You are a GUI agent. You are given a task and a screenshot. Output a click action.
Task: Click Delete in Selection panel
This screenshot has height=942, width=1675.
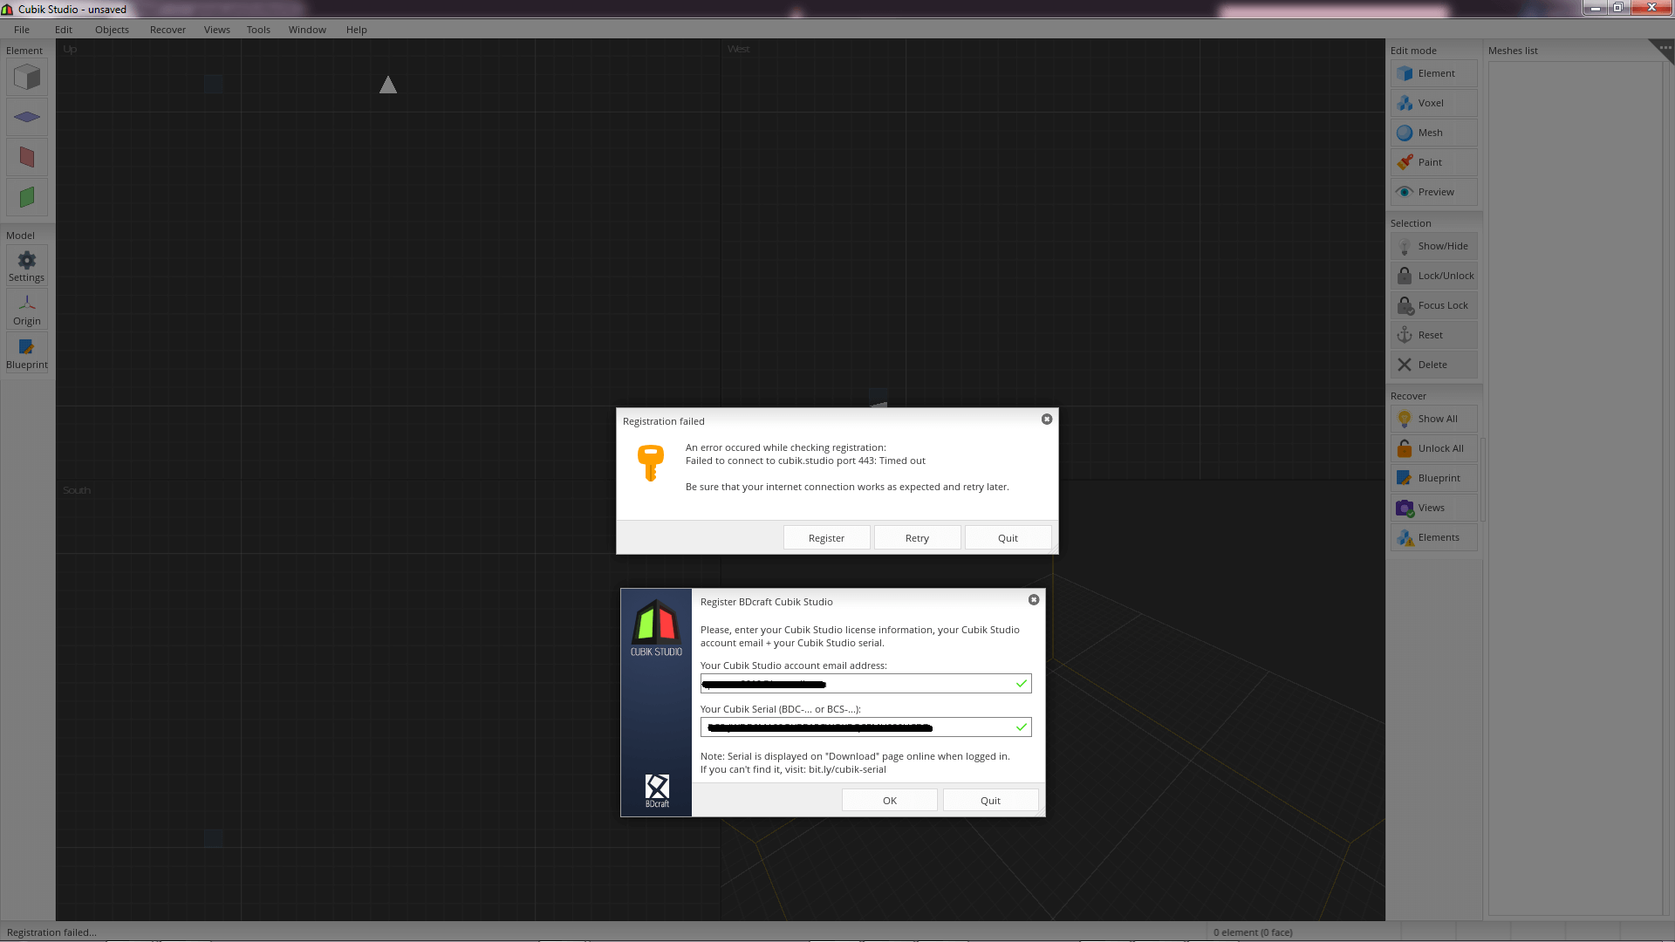point(1433,365)
